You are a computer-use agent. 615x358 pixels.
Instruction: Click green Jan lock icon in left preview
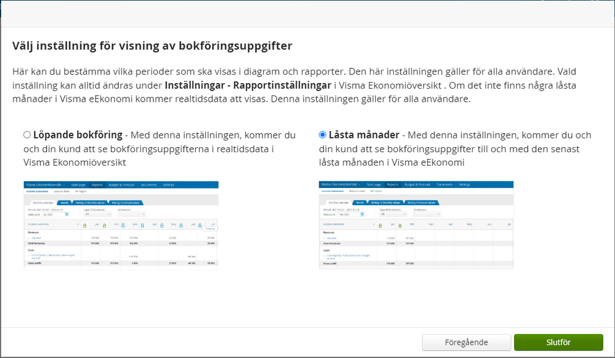(x=84, y=226)
